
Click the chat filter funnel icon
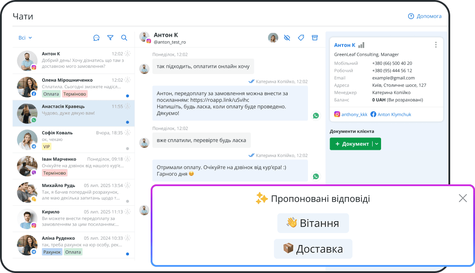110,38
